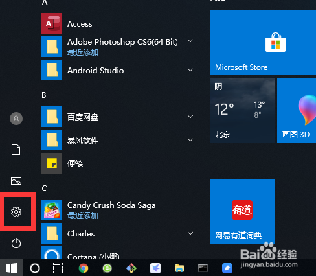This screenshot has width=316, height=276.
Task: Click the 暴风软件 folder icon
Action: (52, 140)
